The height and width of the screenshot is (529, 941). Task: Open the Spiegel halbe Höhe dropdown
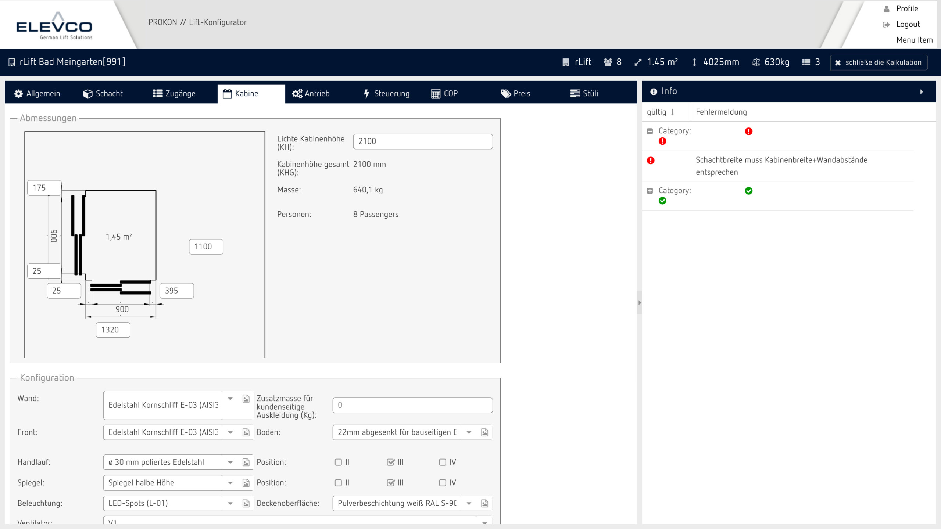coord(230,483)
